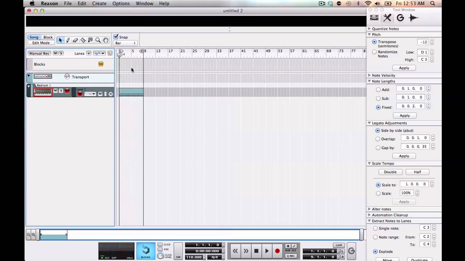Click the Half tempo button
465x261 pixels.
pos(417,172)
